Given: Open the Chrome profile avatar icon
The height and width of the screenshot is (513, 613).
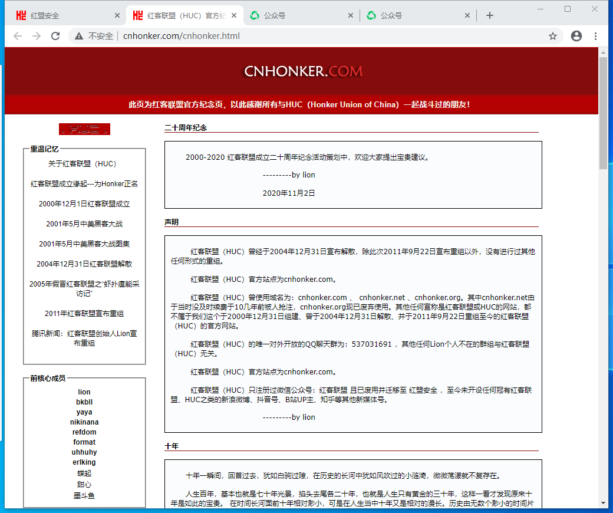Looking at the screenshot, I should (x=576, y=36).
